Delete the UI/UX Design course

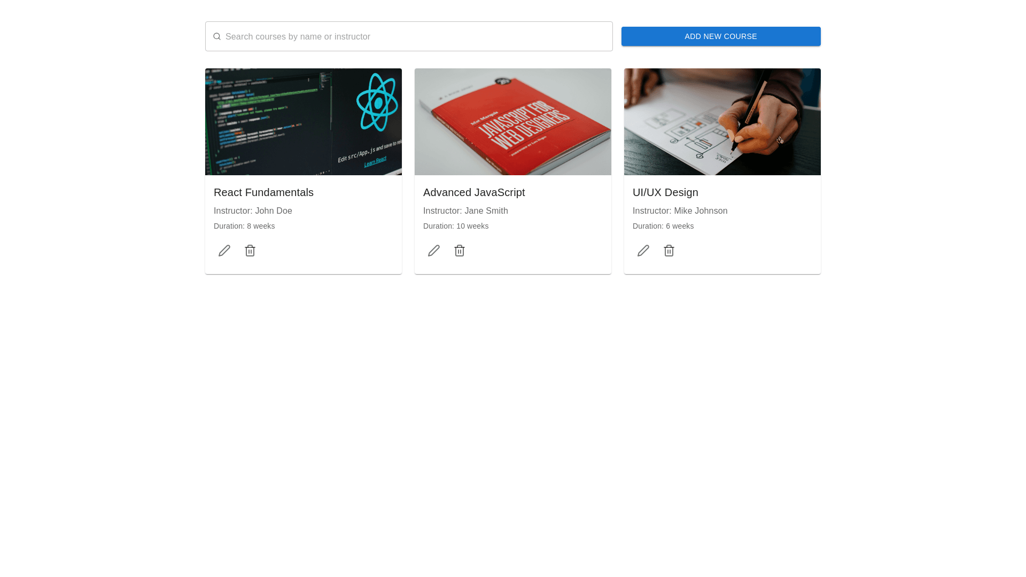[669, 251]
